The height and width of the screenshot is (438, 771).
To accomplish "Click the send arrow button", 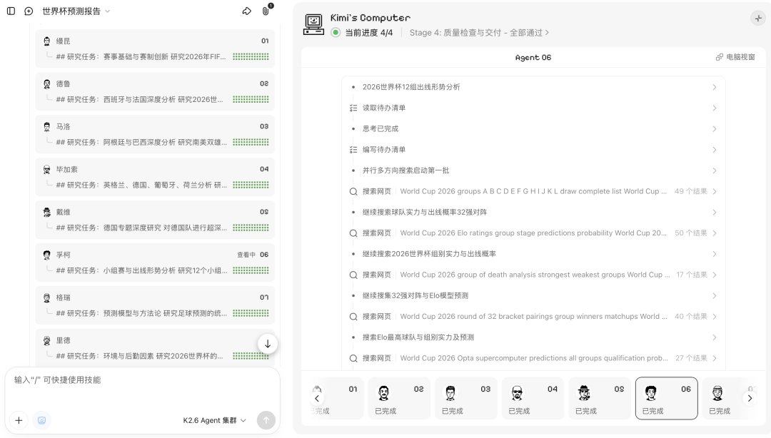I will (266, 420).
